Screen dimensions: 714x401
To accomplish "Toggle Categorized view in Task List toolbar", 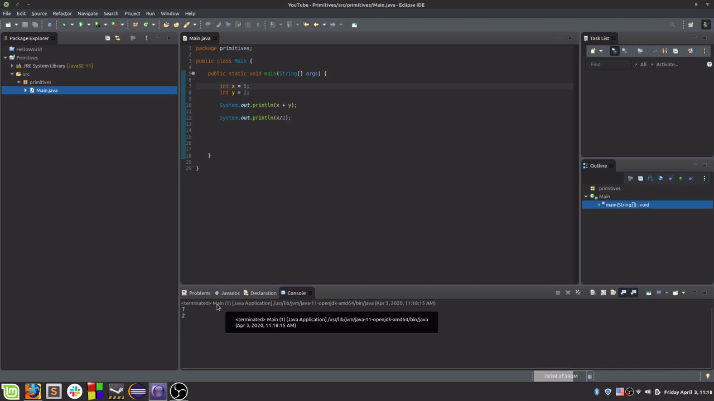I will 614,51.
